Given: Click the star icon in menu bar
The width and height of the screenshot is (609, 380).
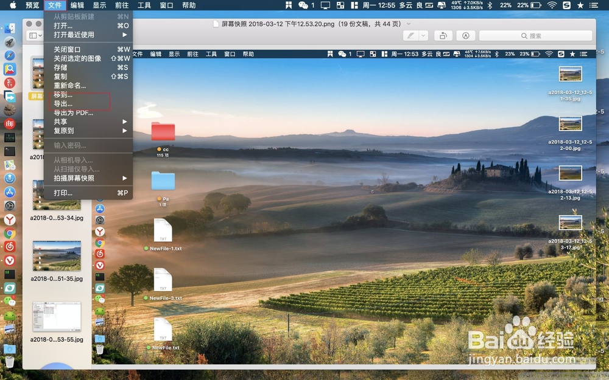Looking at the screenshot, I should (x=580, y=5).
